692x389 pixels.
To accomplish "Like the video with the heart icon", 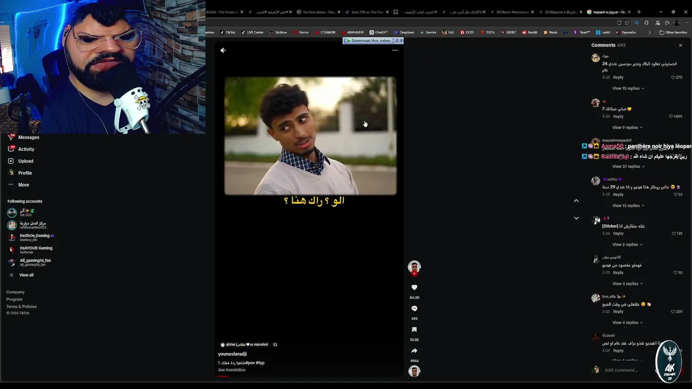I will [414, 287].
